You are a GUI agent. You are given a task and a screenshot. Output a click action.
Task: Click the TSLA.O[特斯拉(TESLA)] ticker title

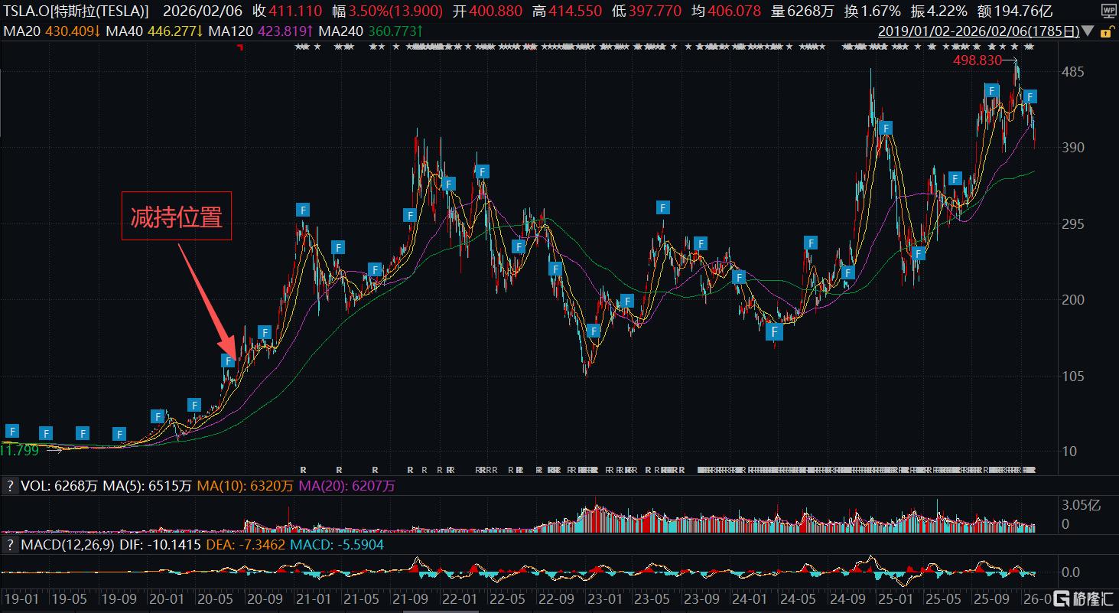coord(76,11)
